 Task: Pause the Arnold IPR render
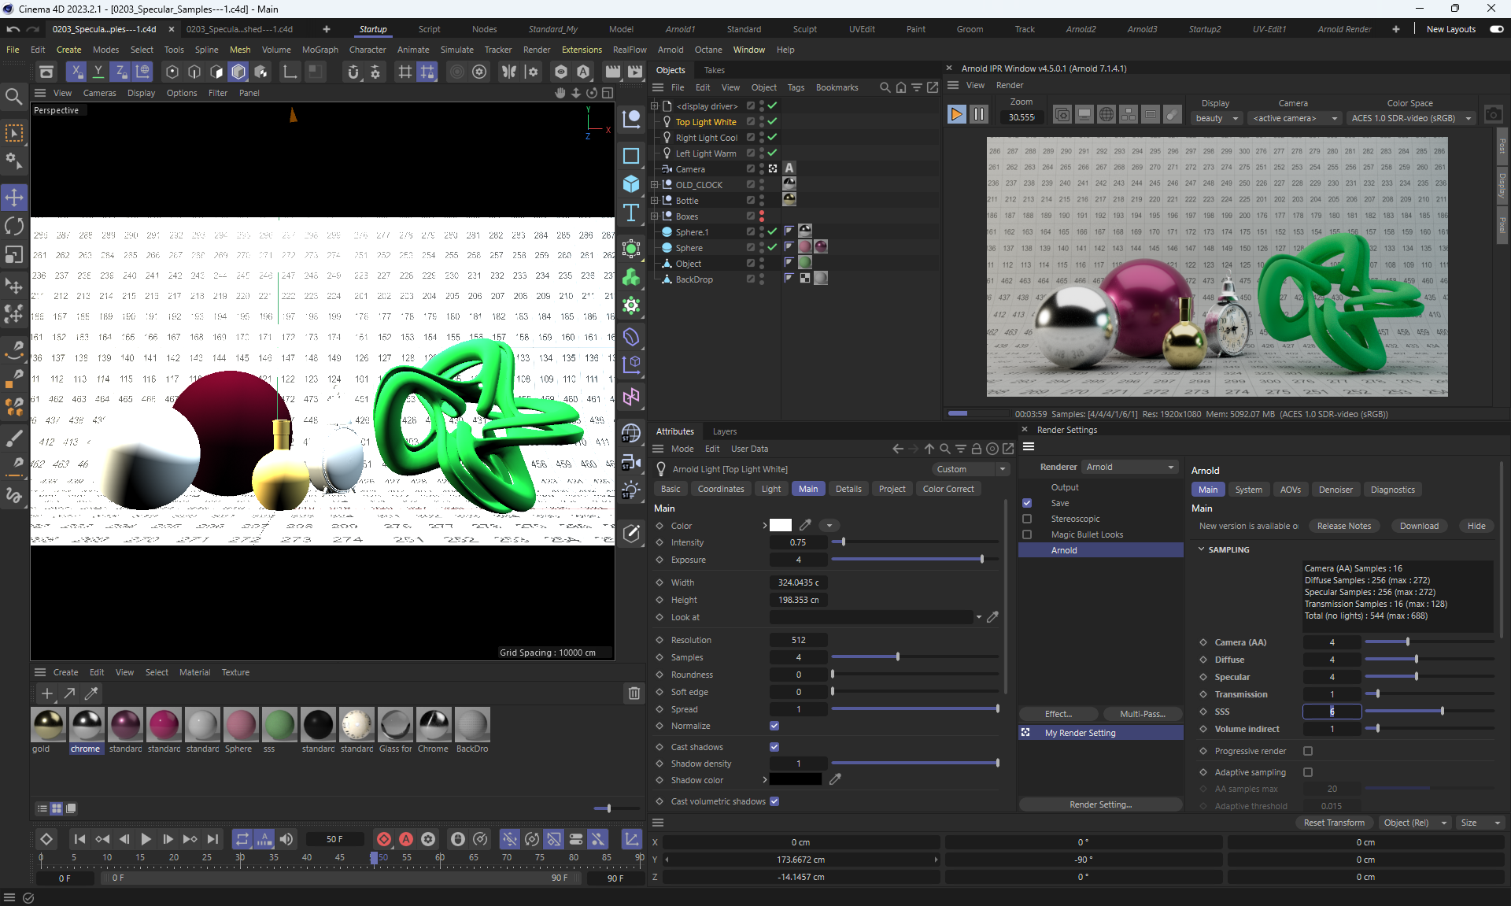(x=978, y=115)
